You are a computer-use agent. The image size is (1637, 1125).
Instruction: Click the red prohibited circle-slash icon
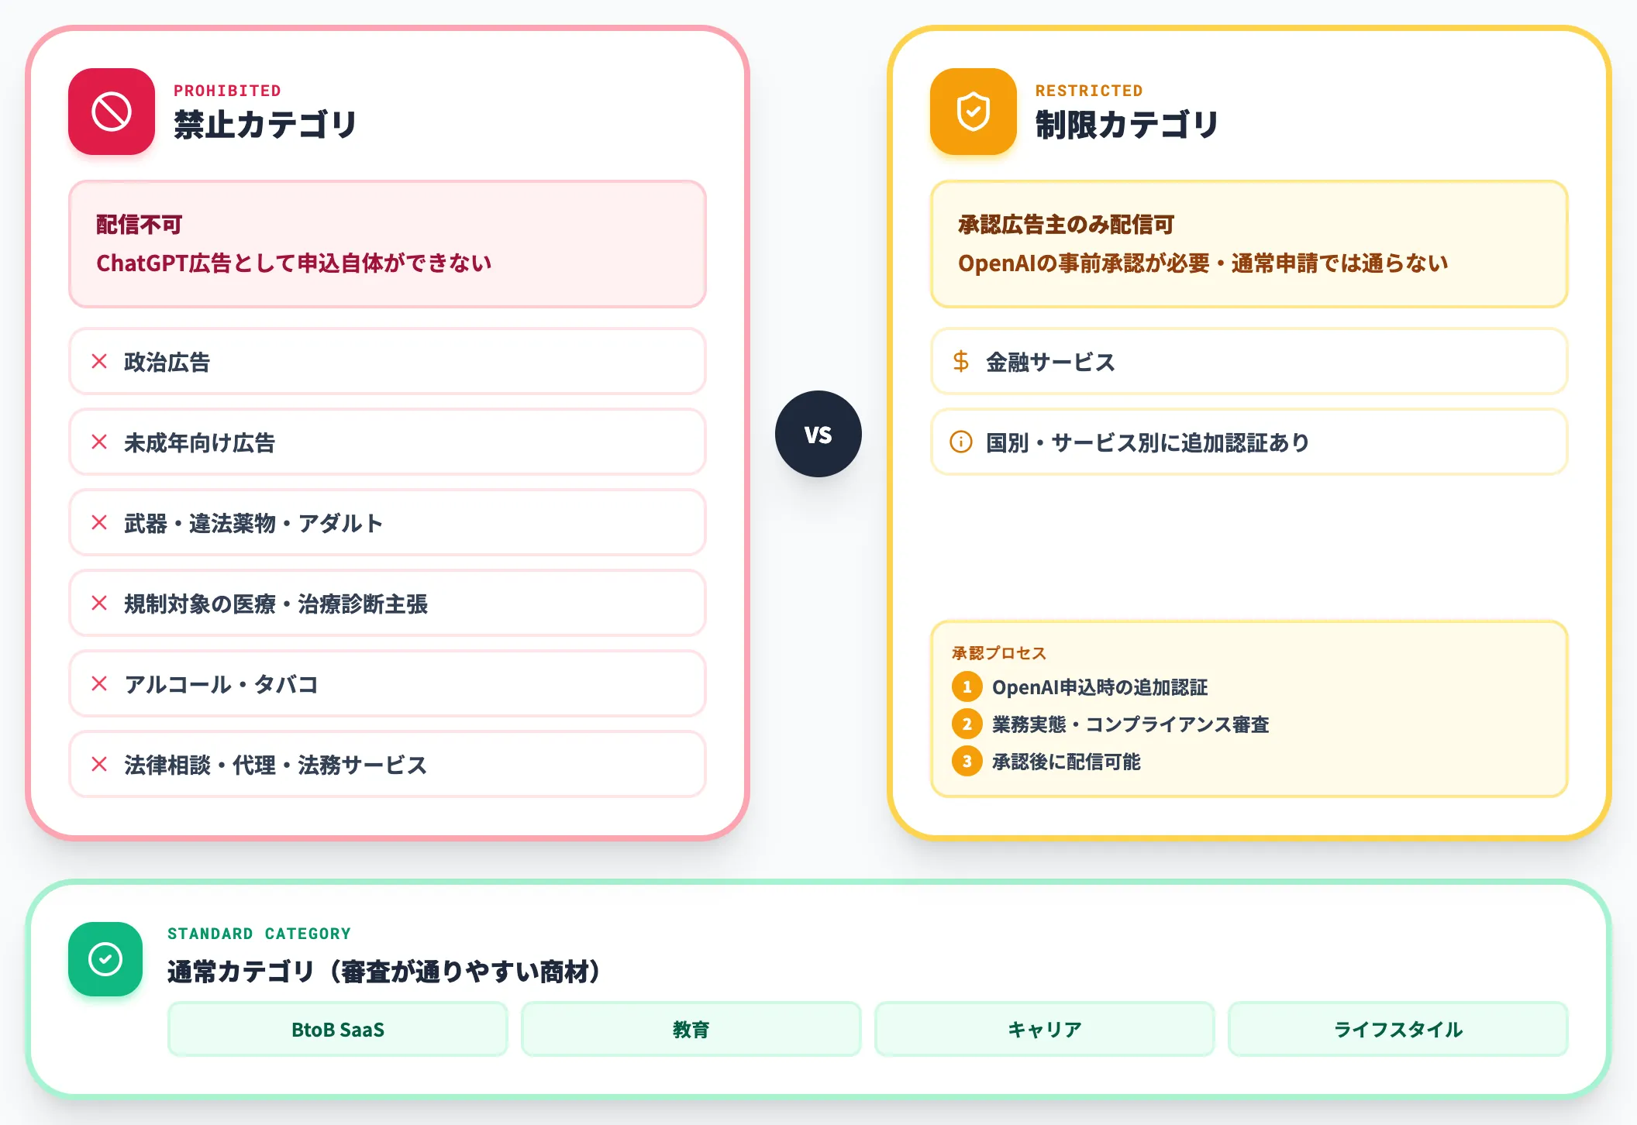pos(112,112)
